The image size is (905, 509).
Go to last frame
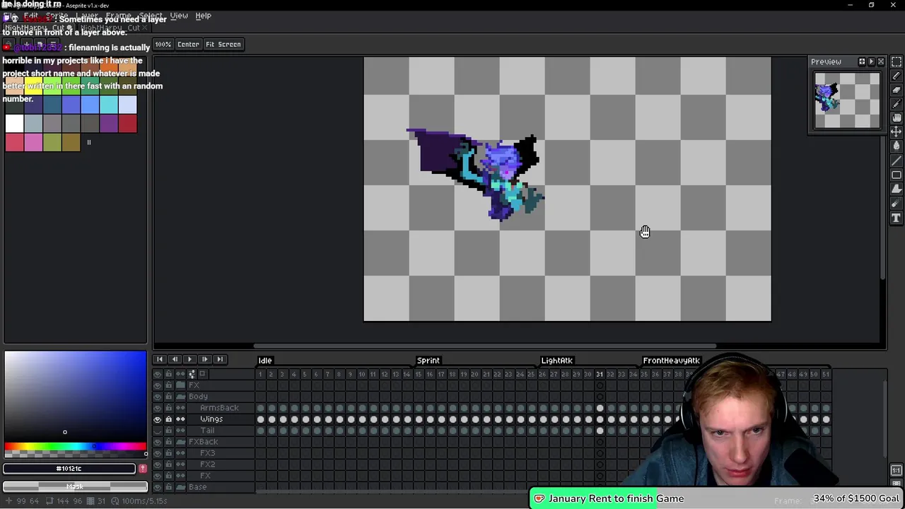coord(220,360)
